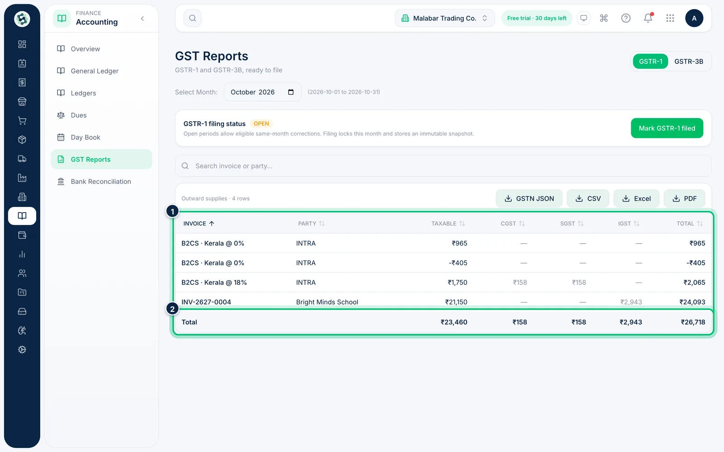Download the GSTN JSON export

pos(529,198)
